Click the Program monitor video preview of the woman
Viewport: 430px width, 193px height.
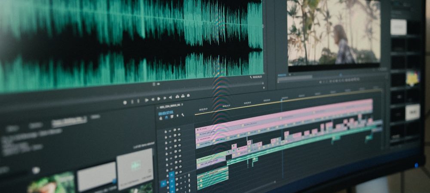pyautogui.click(x=334, y=32)
